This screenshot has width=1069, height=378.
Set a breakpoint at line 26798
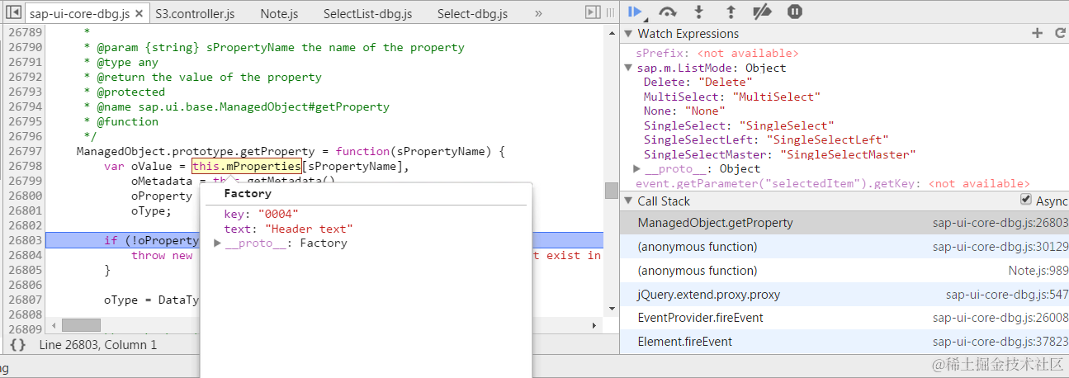(26, 166)
